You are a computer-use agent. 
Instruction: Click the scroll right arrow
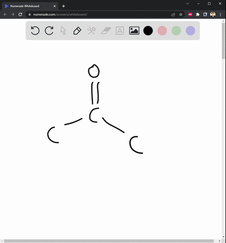pos(219,241)
